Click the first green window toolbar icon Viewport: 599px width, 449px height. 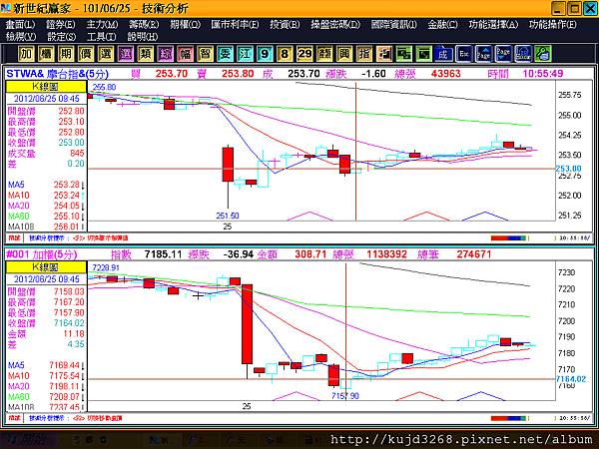(403, 54)
